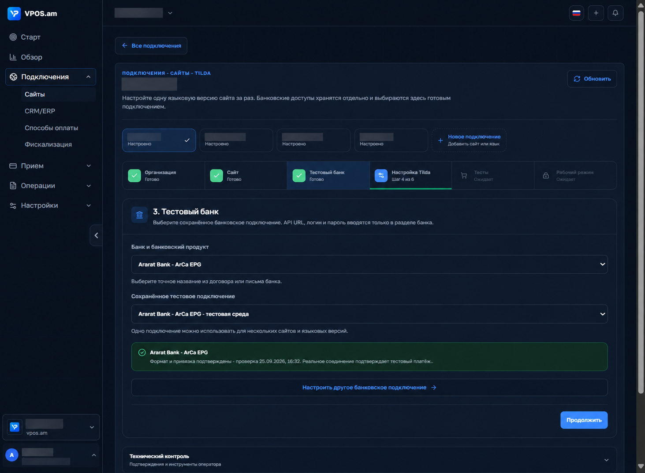The height and width of the screenshot is (473, 645).
Task: Click the ПОДКЛЮЧЕНИЯ - САЙТЫ - TILDA breadcrumb
Action: [166, 73]
